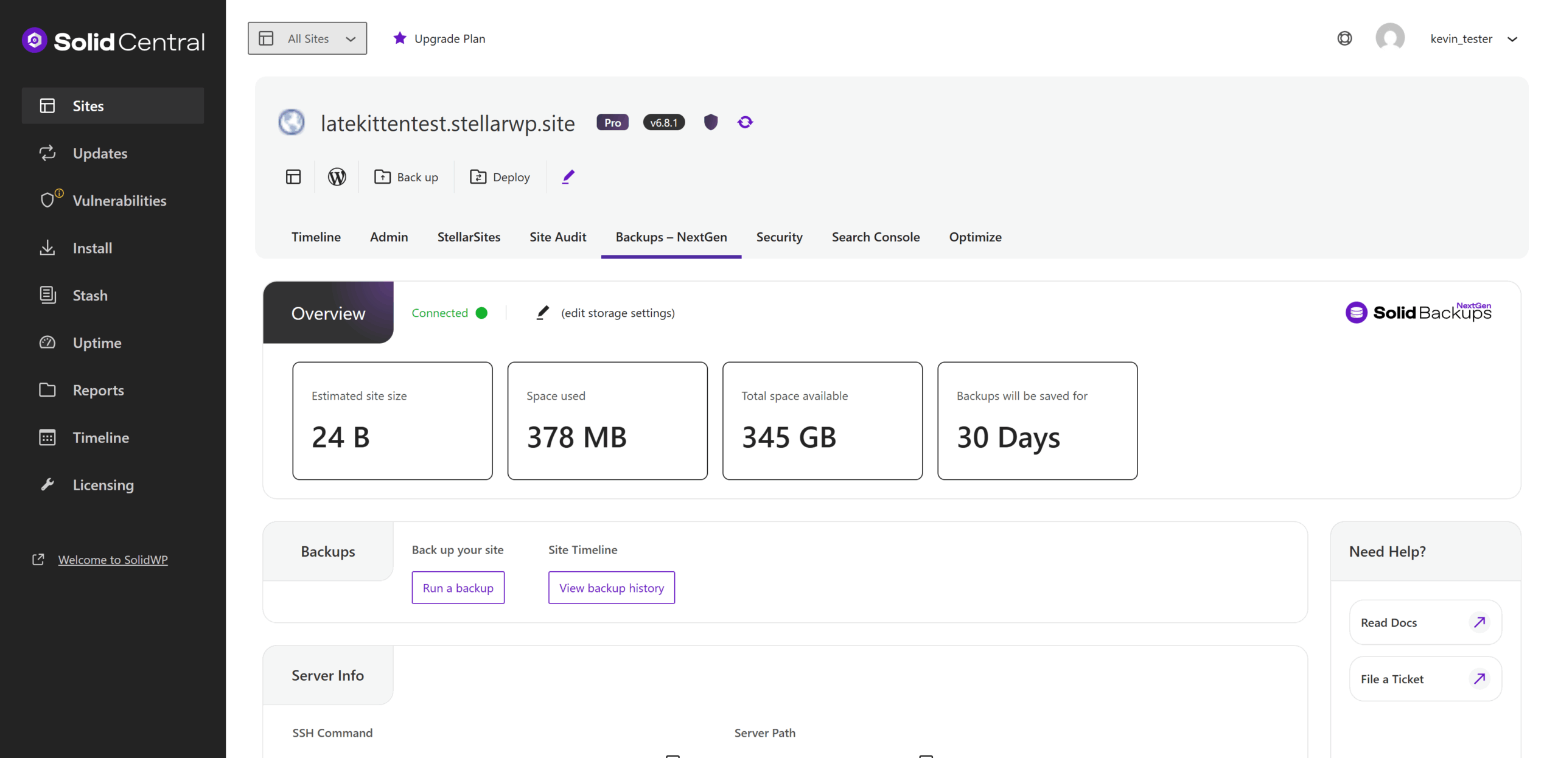1558x758 pixels.
Task: Click the Licensing wrench icon
Action: coord(47,484)
